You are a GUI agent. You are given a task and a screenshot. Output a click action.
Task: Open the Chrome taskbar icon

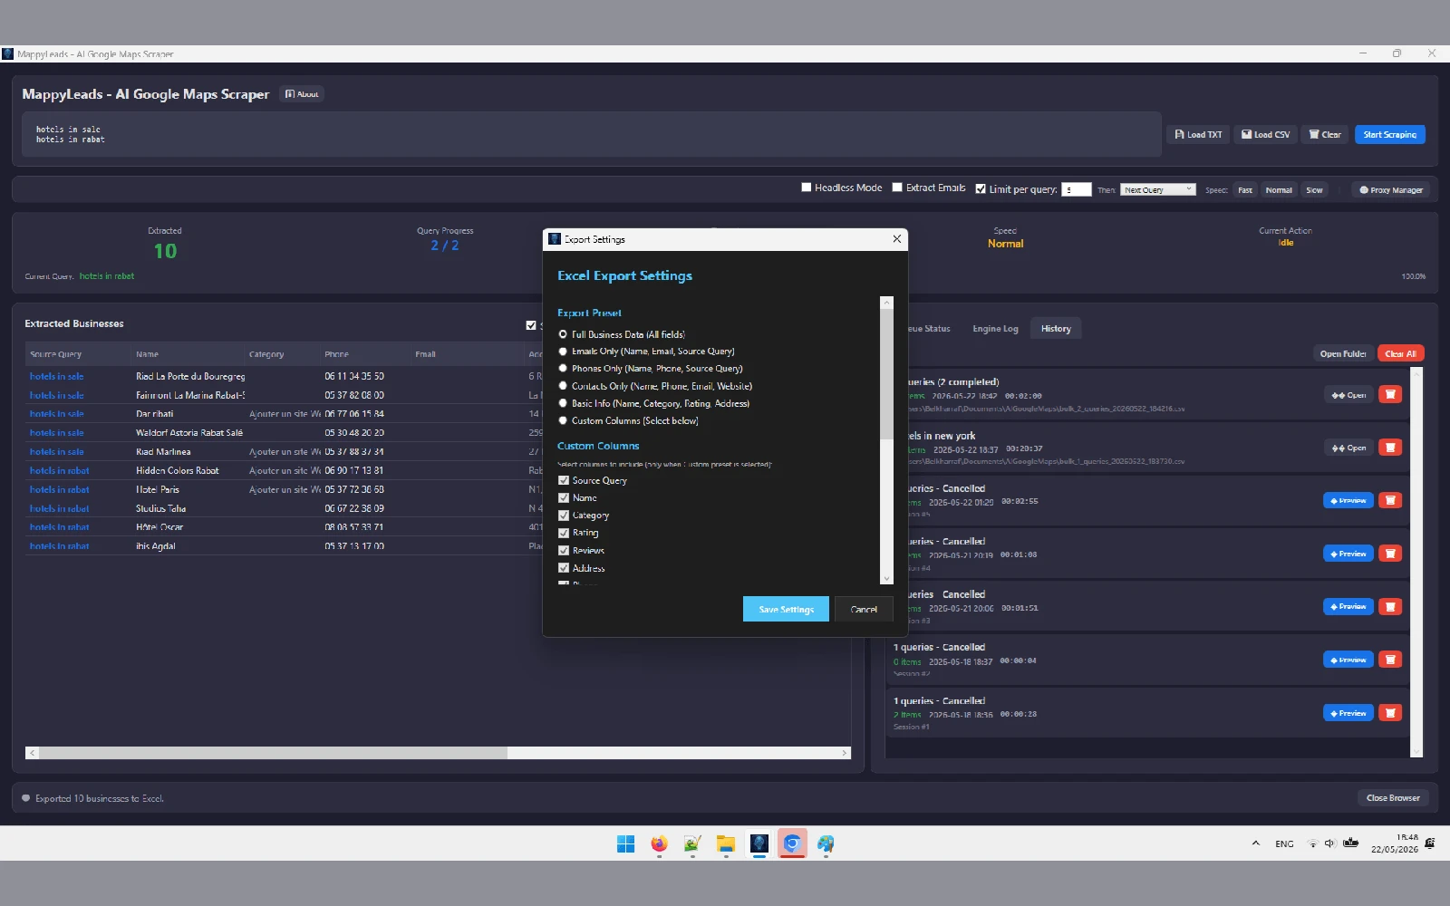click(x=792, y=844)
